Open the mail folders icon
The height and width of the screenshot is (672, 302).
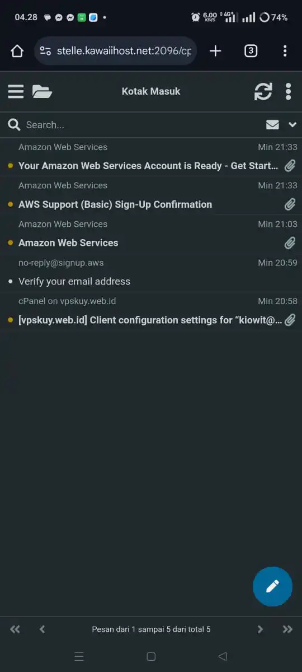[42, 91]
